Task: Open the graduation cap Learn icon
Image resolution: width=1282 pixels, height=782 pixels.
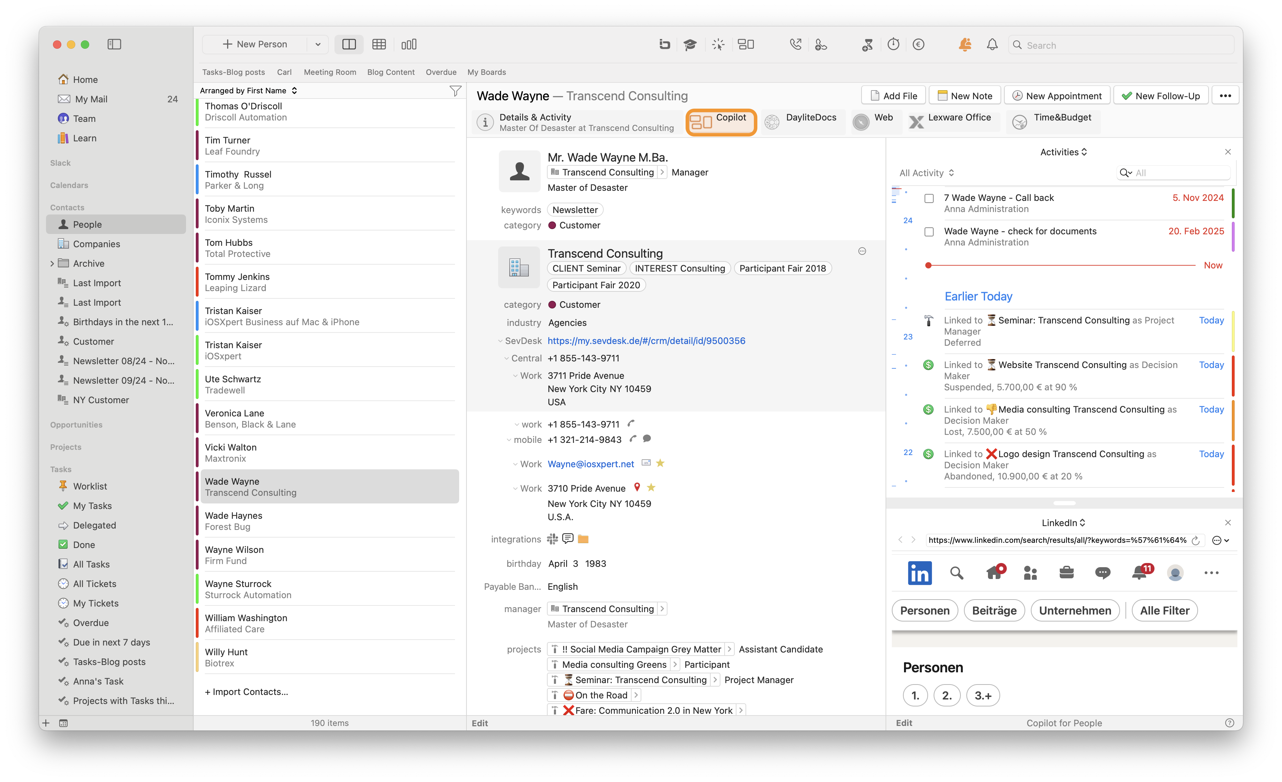Action: point(690,45)
